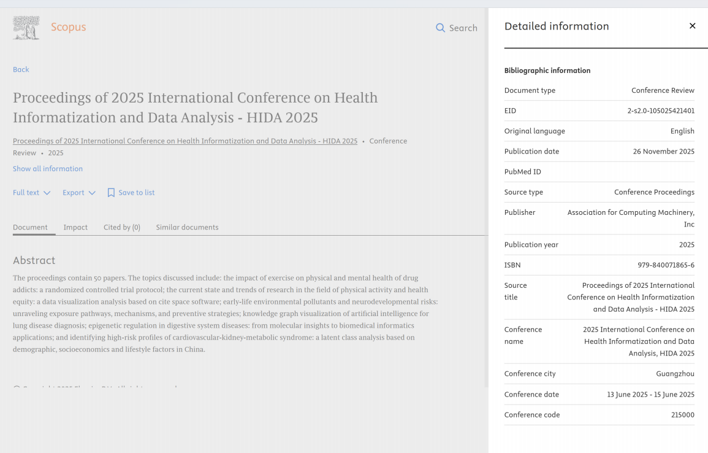Expand Show all information
The width and height of the screenshot is (708, 453).
(x=48, y=169)
